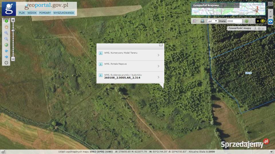The width and height of the screenshot is (275, 154).
Task: Activate the hand pan tool
Action: (x=6, y=27)
